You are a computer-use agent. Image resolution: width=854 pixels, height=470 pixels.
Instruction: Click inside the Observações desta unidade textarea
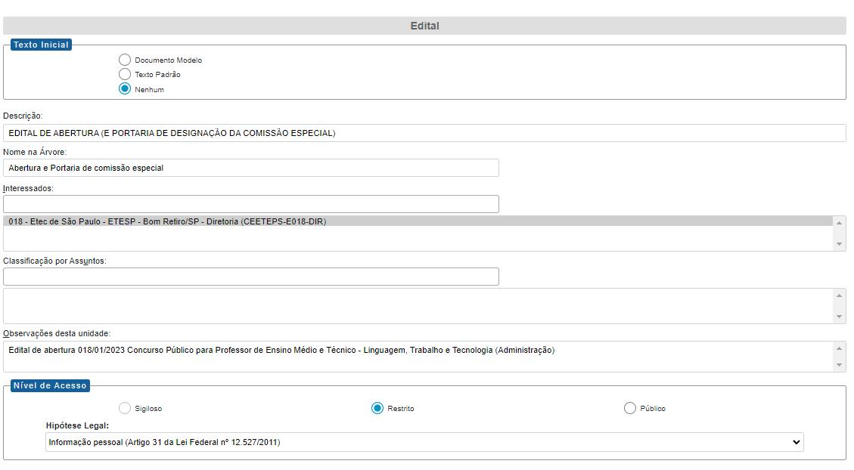[x=416, y=357]
